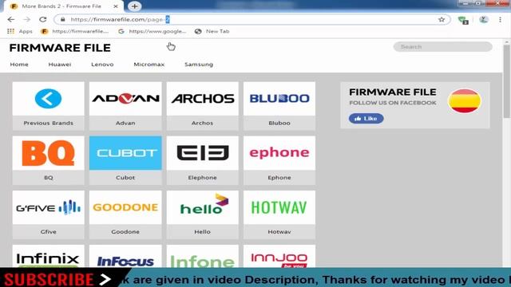Click the Hello label text

coord(202,232)
